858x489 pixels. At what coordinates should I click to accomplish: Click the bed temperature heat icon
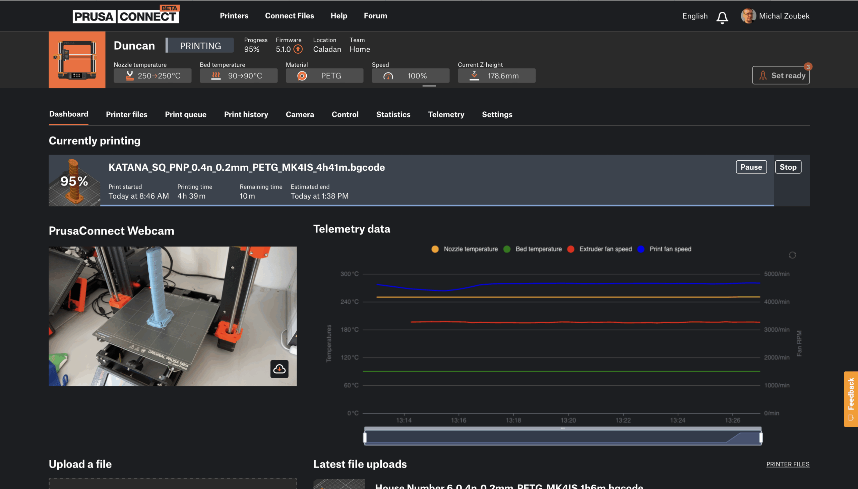pos(216,75)
